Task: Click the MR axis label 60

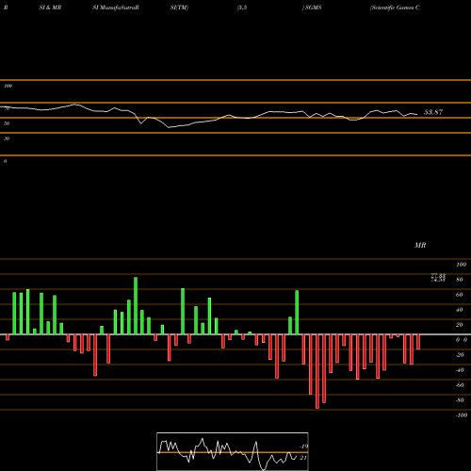Action: (x=460, y=295)
